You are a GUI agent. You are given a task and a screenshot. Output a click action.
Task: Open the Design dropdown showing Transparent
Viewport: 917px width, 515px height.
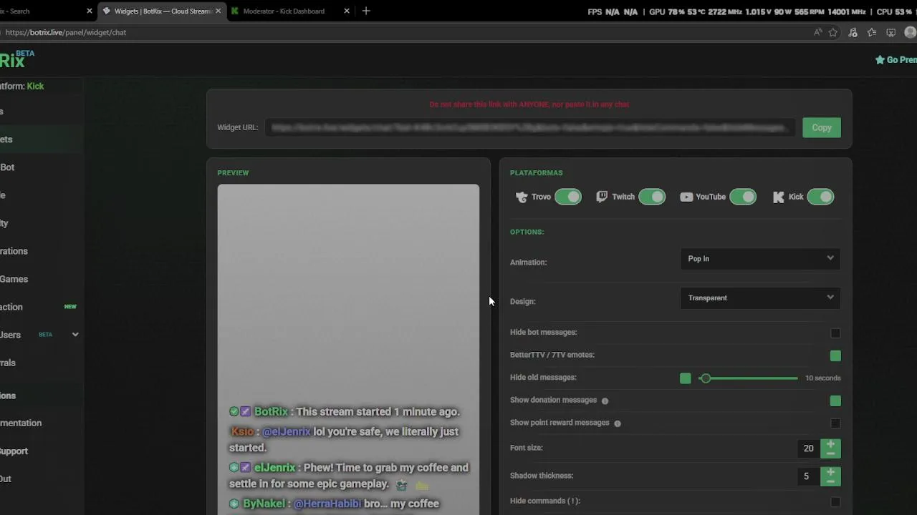760,298
